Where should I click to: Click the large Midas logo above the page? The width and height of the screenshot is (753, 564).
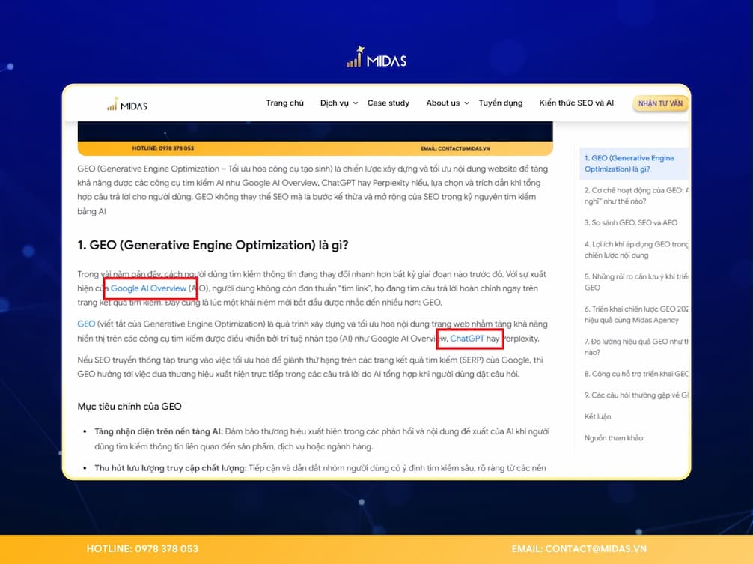click(x=376, y=57)
